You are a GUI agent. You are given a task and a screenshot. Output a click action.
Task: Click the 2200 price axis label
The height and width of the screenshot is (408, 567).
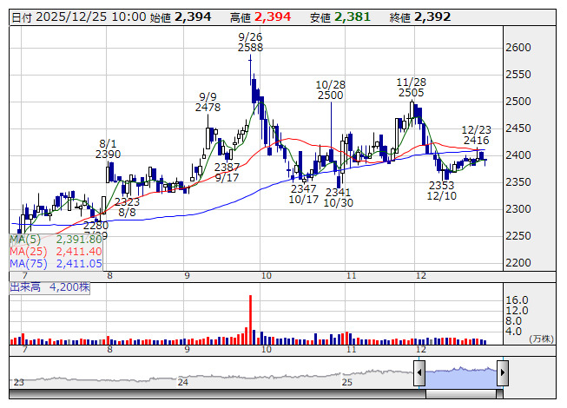coord(518,263)
